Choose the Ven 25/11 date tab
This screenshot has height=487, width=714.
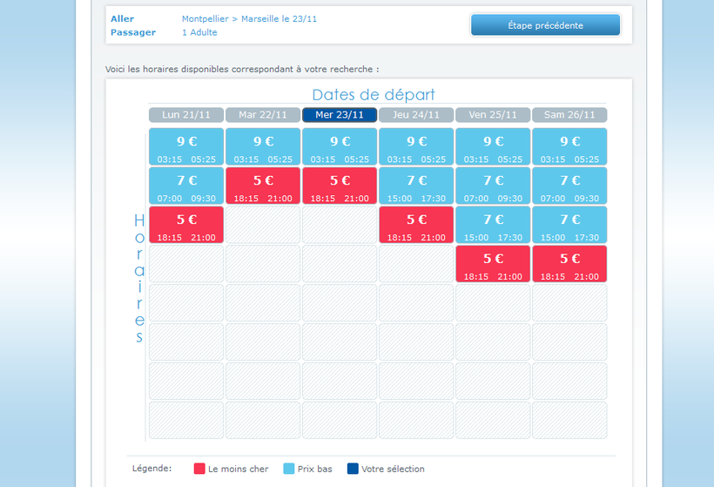pyautogui.click(x=493, y=115)
